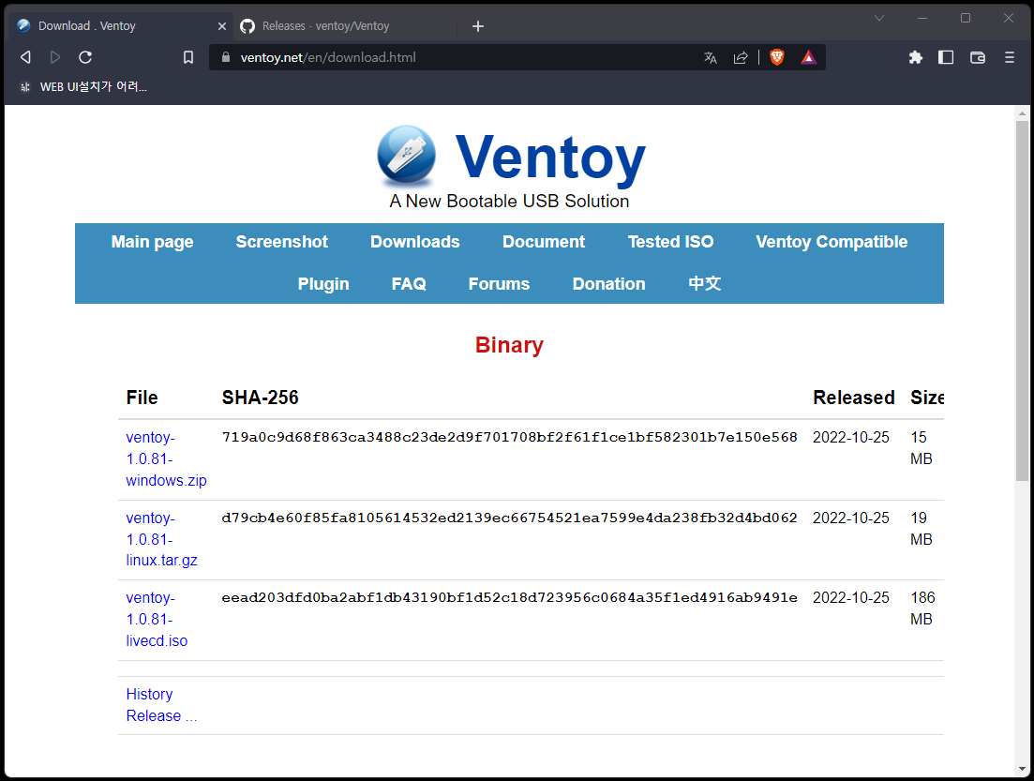Expand the tab search chevron
This screenshot has height=781, width=1034.
click(x=879, y=18)
